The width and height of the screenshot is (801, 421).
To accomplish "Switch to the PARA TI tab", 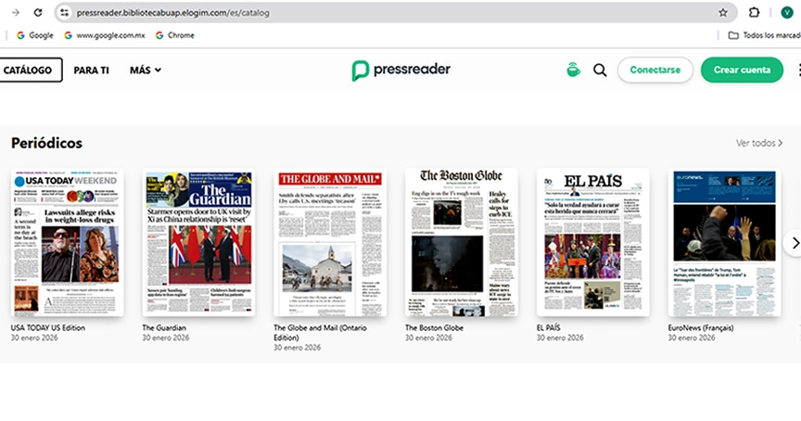I will 91,70.
